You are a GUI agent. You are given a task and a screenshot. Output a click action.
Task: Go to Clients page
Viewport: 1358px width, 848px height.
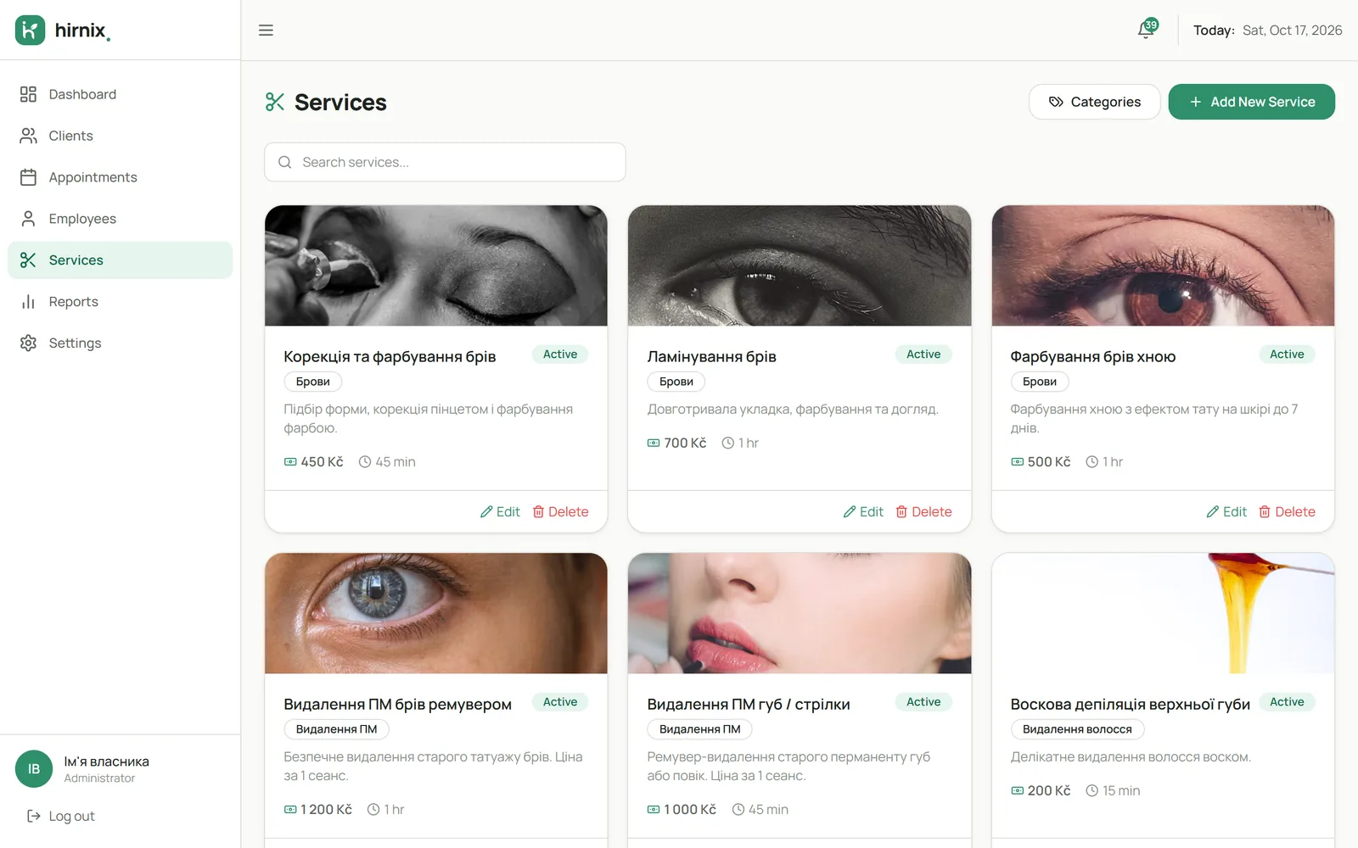coord(120,136)
